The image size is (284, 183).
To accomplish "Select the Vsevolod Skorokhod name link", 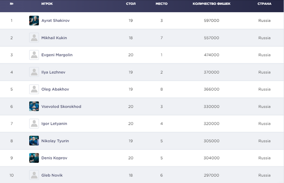I will click(61, 106).
